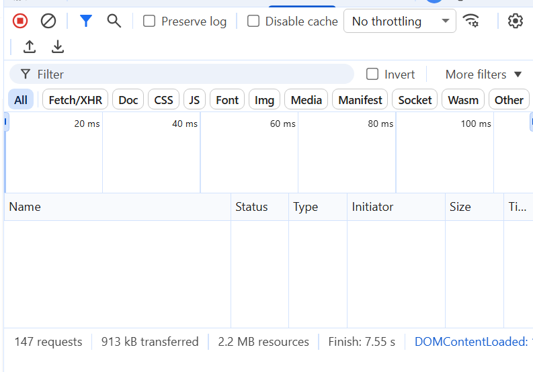Sort requests by Size column
Image resolution: width=533 pixels, height=372 pixels.
tap(460, 207)
